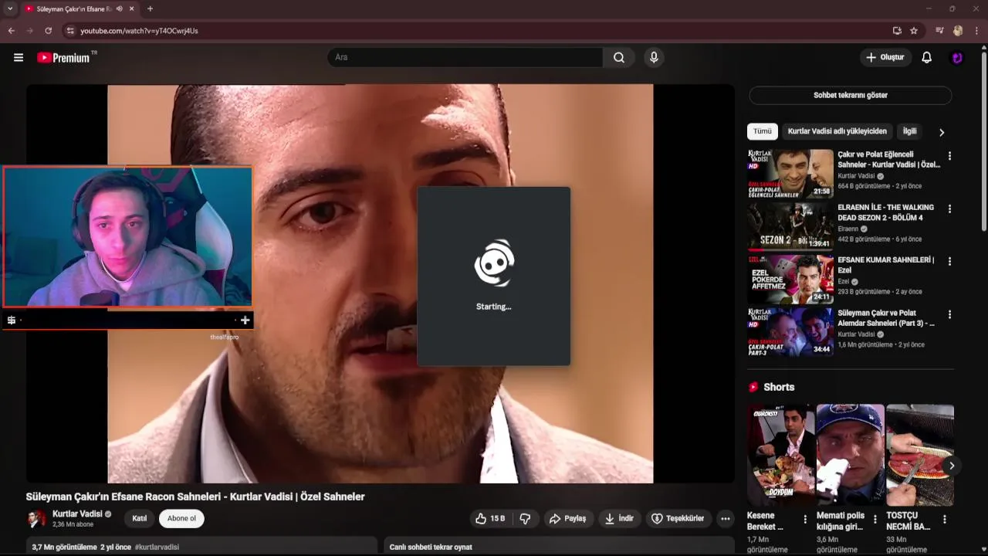Start voice search with microphone icon
This screenshot has height=556, width=988.
(654, 57)
